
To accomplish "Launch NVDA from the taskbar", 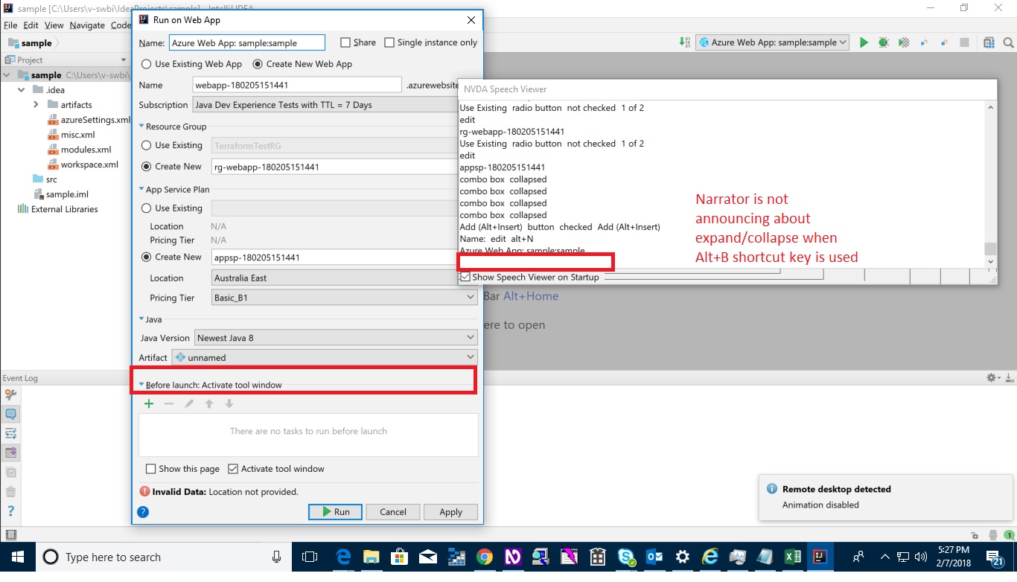I will pyautogui.click(x=514, y=557).
